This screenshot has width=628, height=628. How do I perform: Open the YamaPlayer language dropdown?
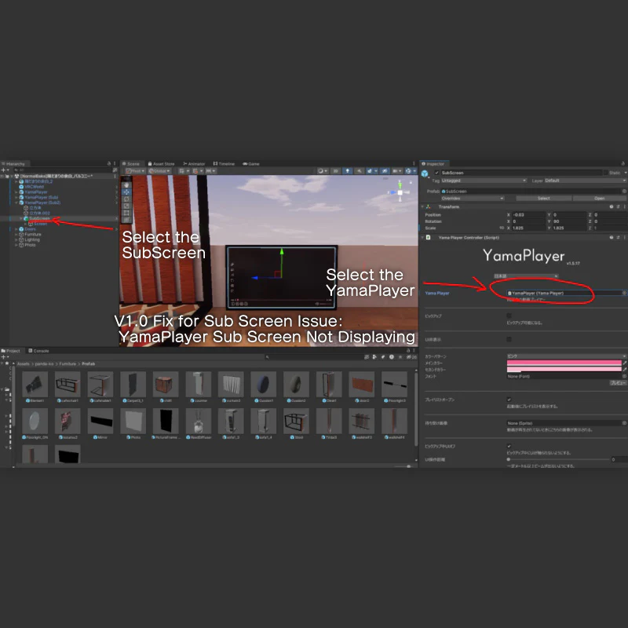pyautogui.click(x=526, y=276)
